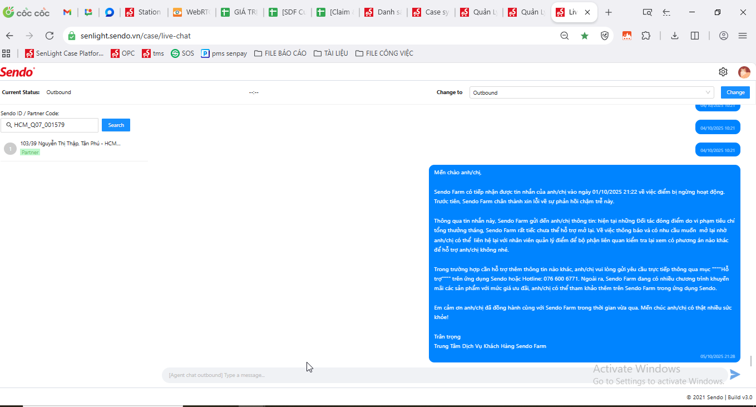
Task: Open the pms senpay bookmark
Action: pos(224,53)
